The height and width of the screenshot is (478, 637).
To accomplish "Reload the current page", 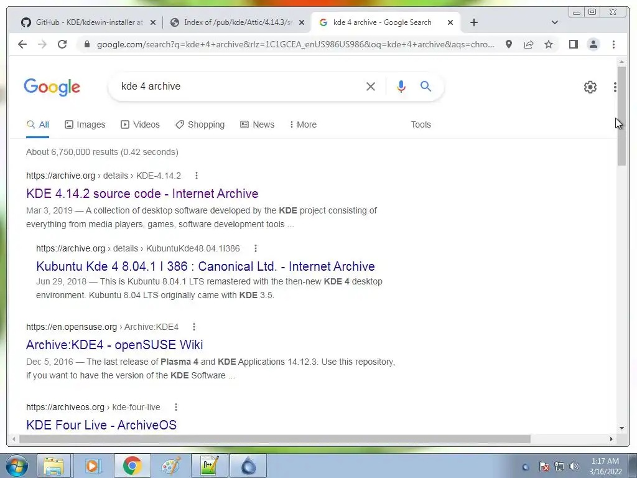I will pyautogui.click(x=62, y=44).
